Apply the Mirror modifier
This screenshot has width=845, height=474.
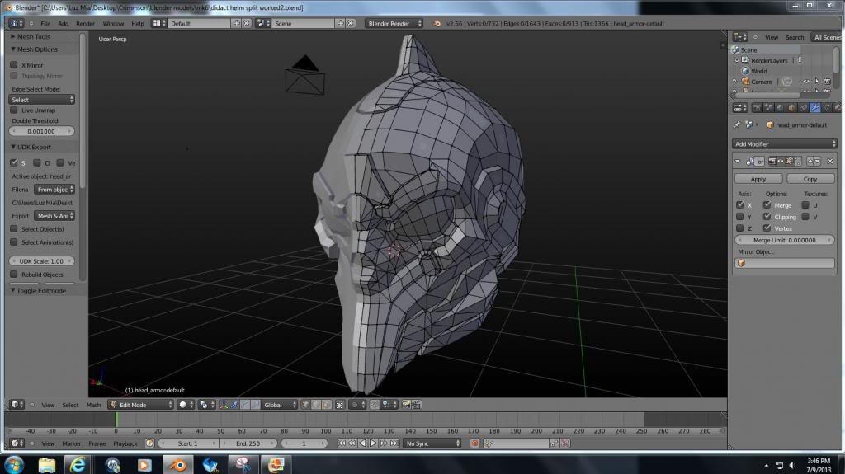[758, 179]
